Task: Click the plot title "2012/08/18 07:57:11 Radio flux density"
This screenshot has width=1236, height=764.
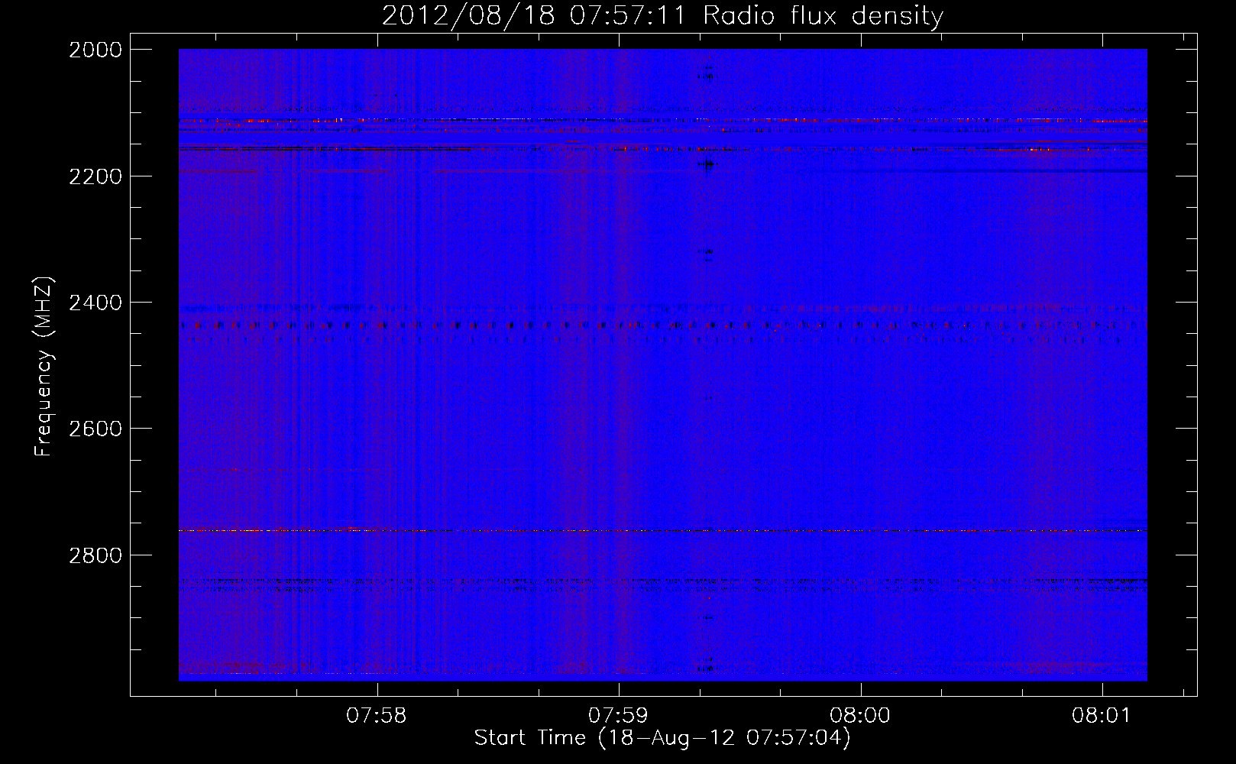Action: point(662,16)
